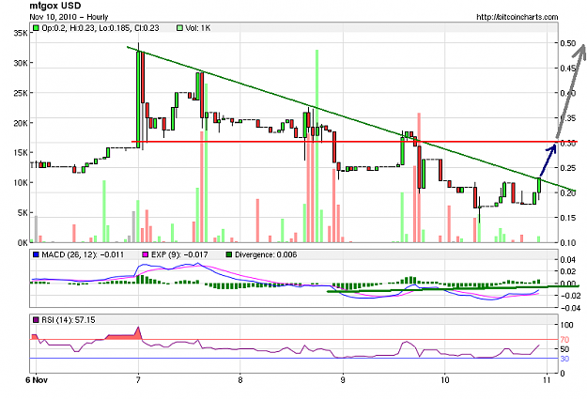Click the '10K' volume axis label

[x=21, y=183]
